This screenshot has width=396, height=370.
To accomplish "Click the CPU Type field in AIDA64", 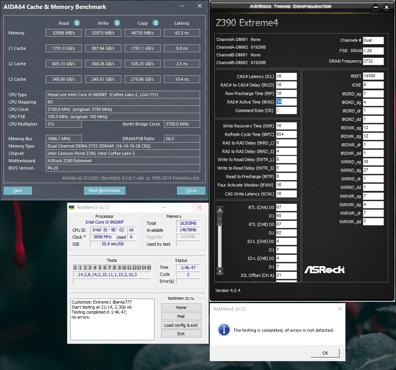I will click(x=123, y=95).
